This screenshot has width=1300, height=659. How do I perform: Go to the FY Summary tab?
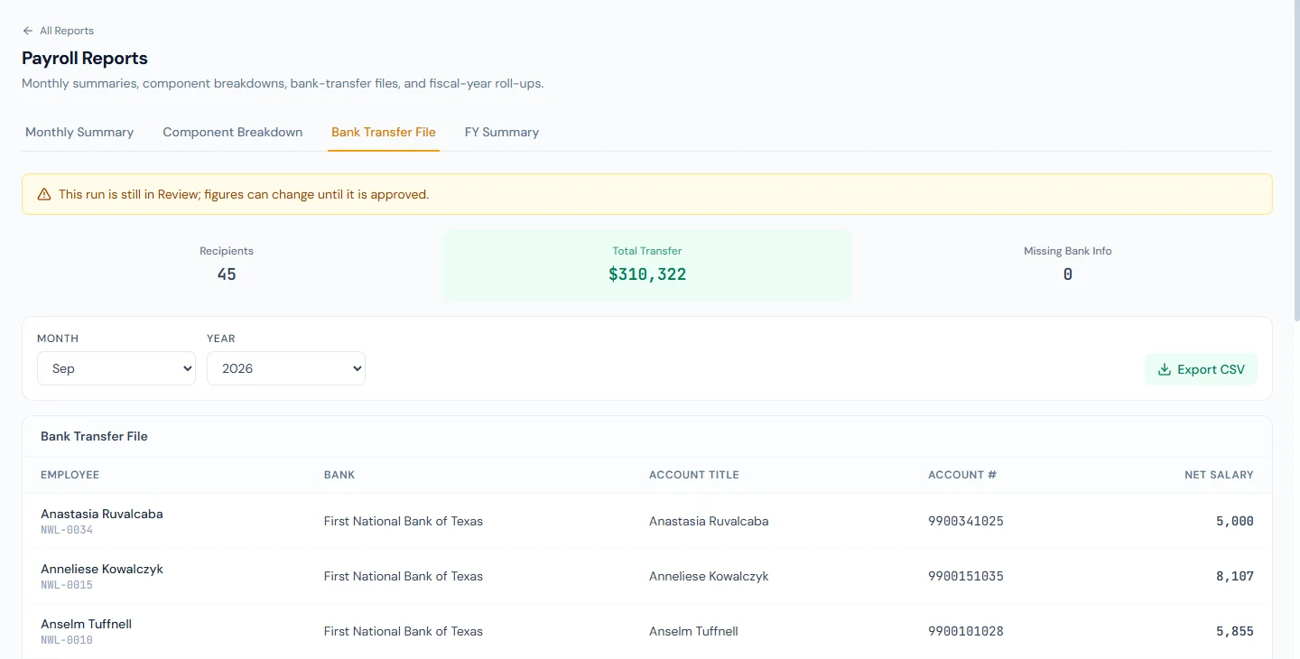pyautogui.click(x=502, y=132)
